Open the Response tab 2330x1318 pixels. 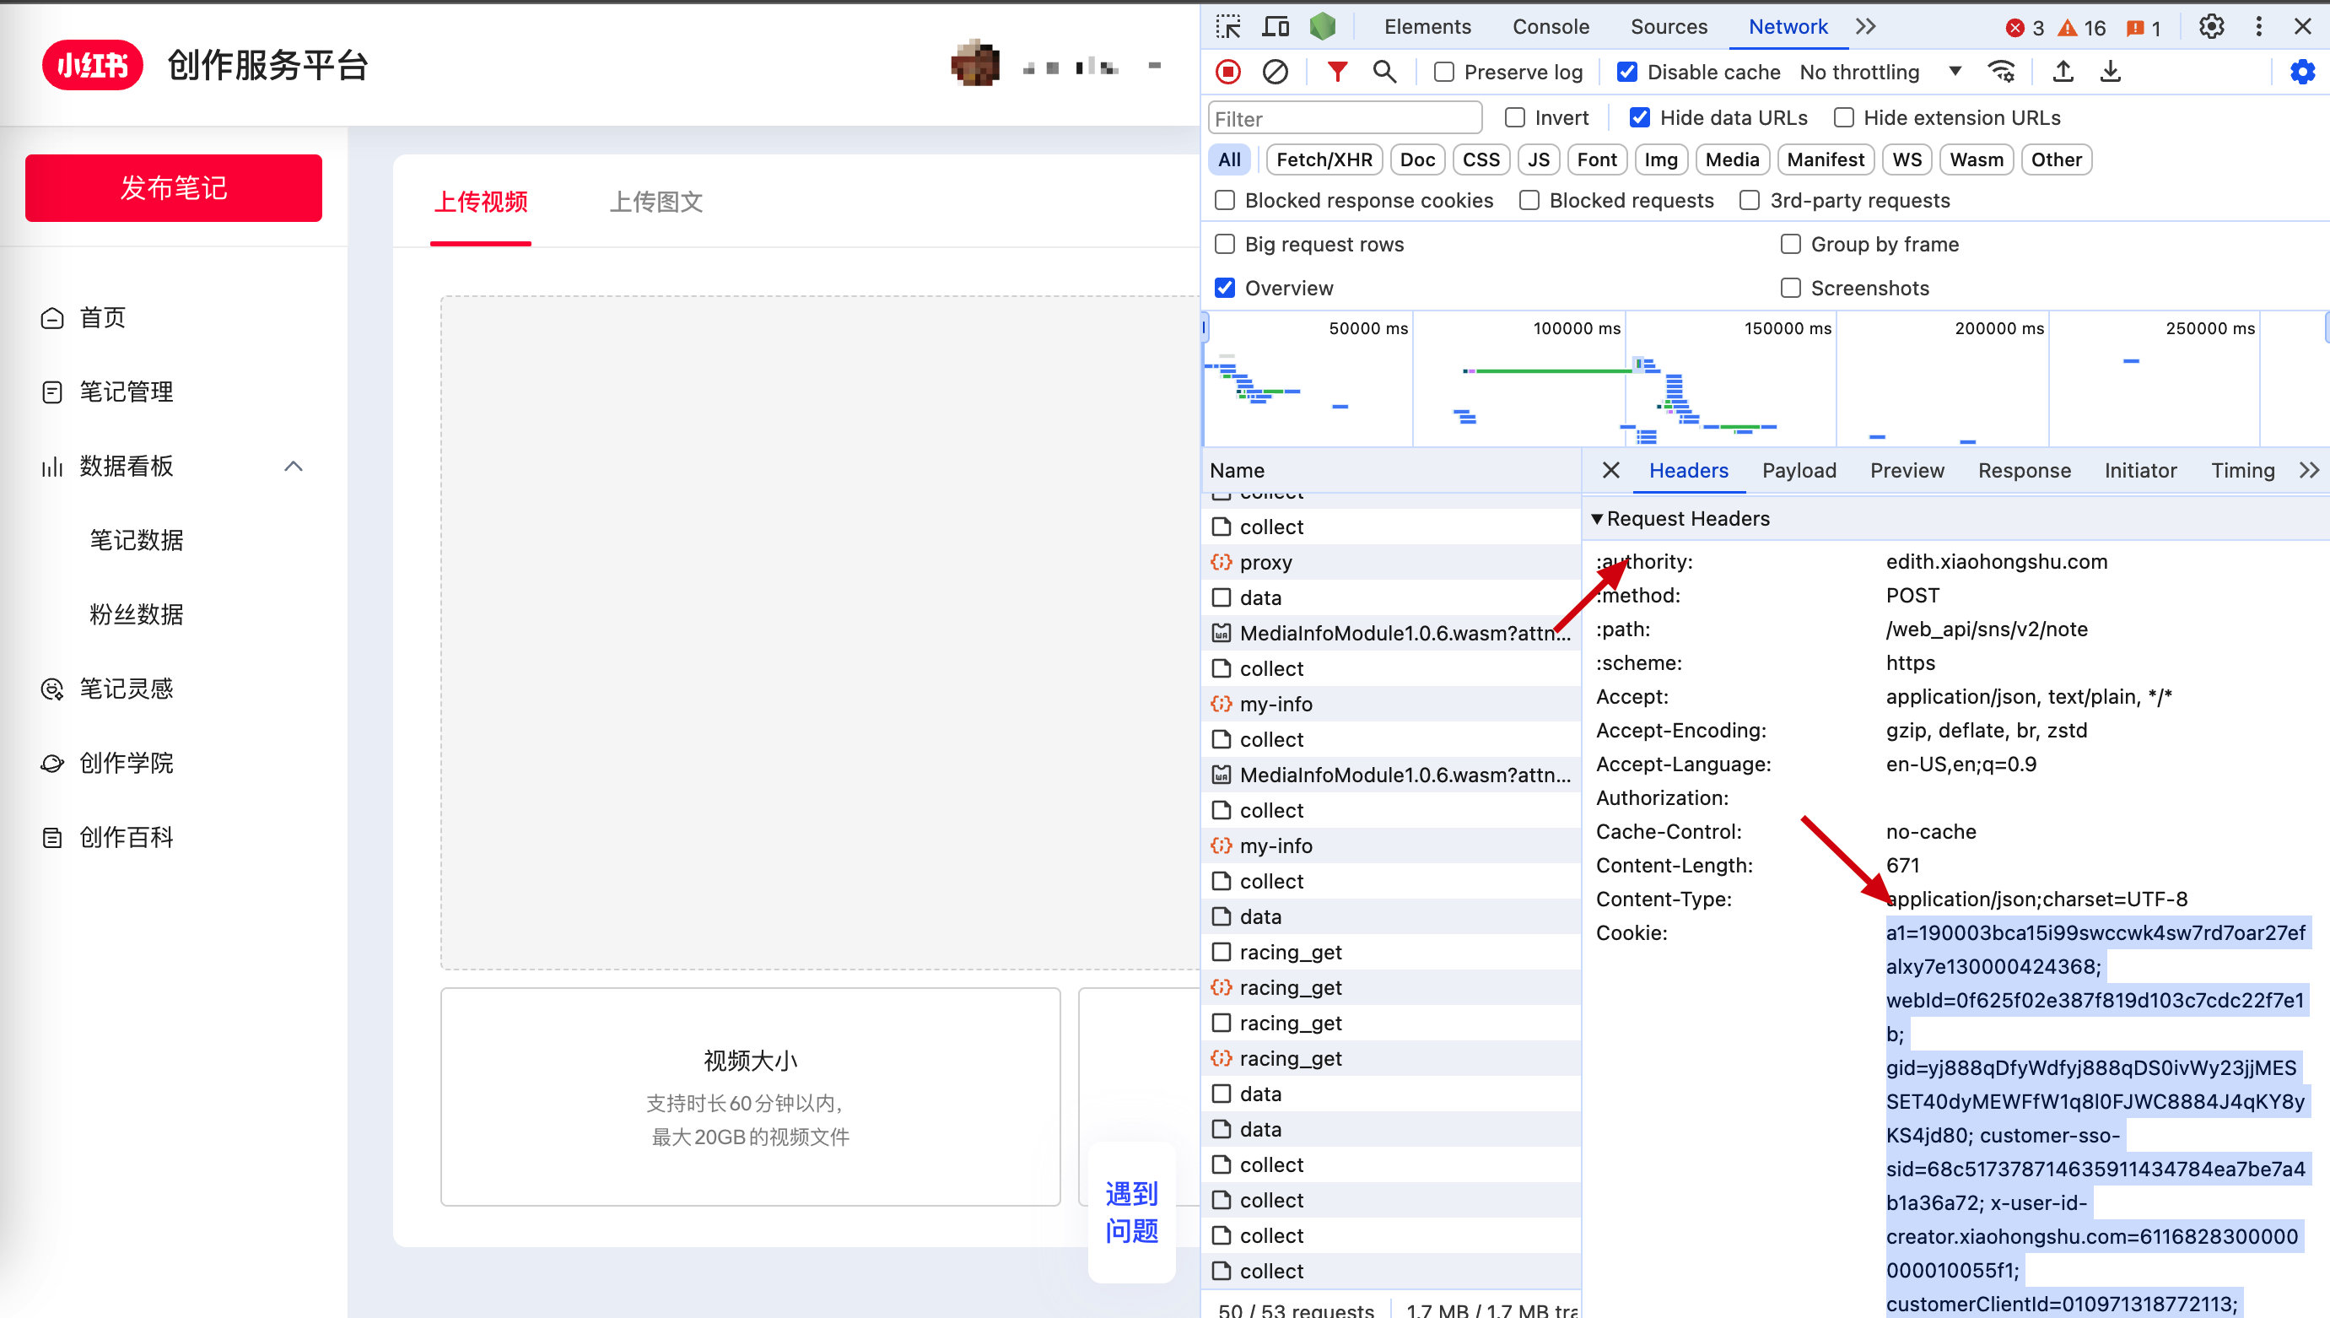[x=2024, y=470]
